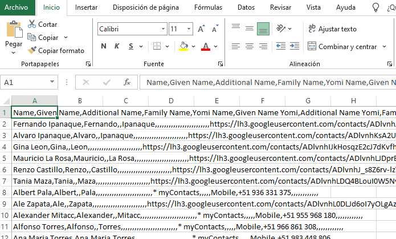Enable Ajustar texto wrap text
Image resolution: width=396 pixels, height=239 pixels.
(x=332, y=29)
